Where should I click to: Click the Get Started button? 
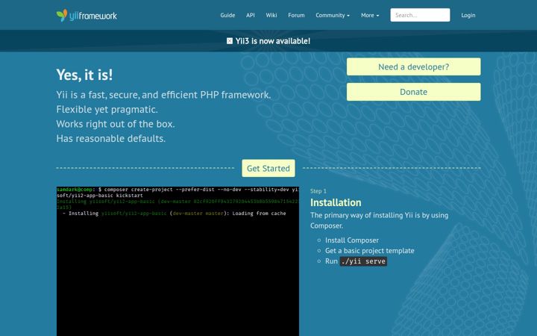268,168
